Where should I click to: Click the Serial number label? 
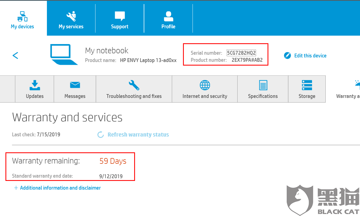(x=206, y=53)
